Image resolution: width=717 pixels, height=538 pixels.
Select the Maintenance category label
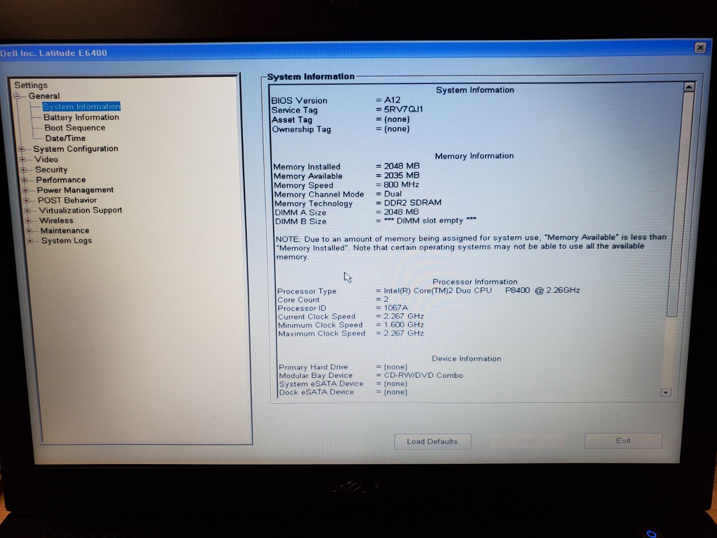pos(65,231)
